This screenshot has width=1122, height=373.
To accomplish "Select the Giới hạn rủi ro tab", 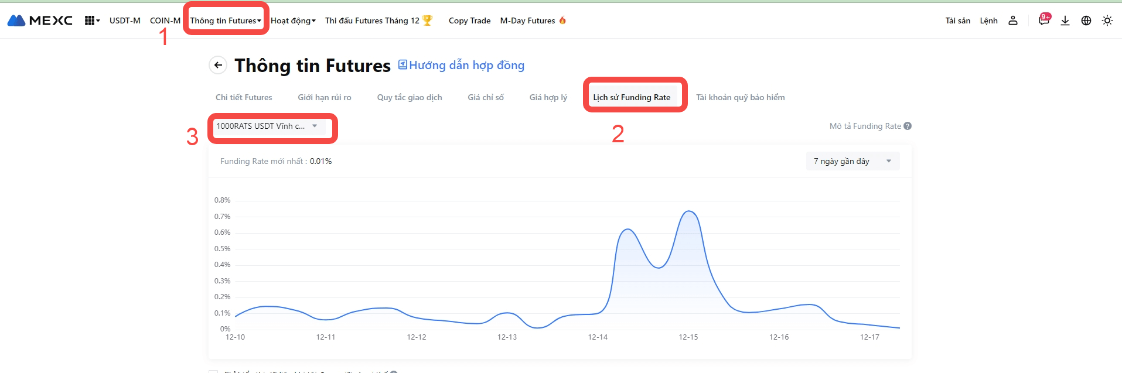I will [324, 97].
